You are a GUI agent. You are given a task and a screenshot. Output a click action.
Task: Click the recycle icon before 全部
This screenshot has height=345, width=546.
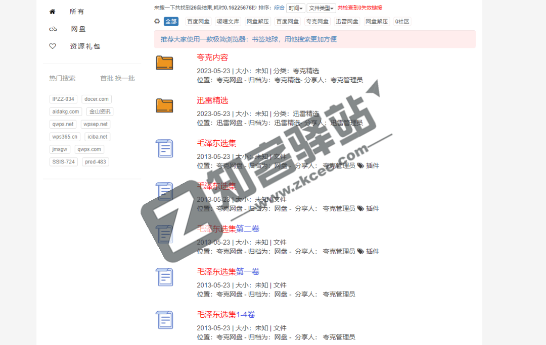(x=157, y=21)
